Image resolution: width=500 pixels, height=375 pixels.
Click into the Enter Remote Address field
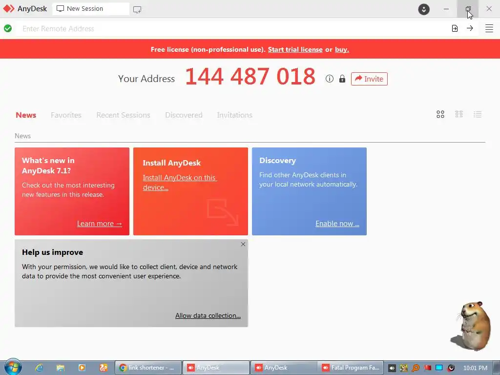[x=233, y=28]
